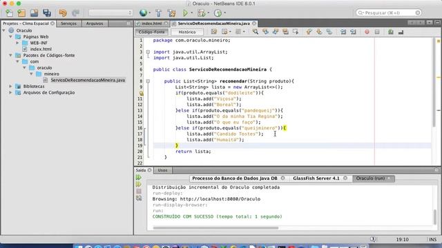Expand the Bibliotecas node
This screenshot has height=248, width=442.
click(10, 86)
